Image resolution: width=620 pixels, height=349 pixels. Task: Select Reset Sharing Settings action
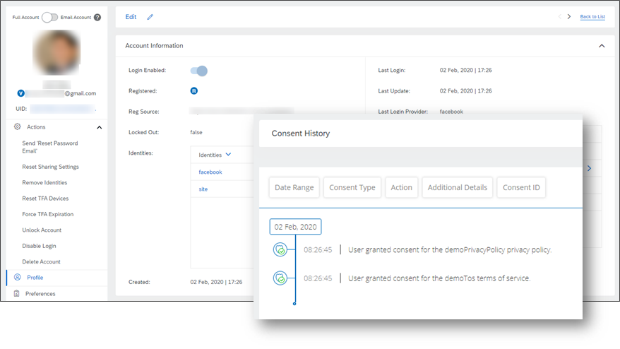50,167
